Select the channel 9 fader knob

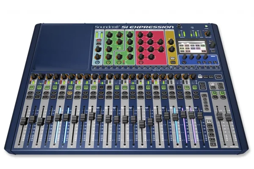coord(92,116)
